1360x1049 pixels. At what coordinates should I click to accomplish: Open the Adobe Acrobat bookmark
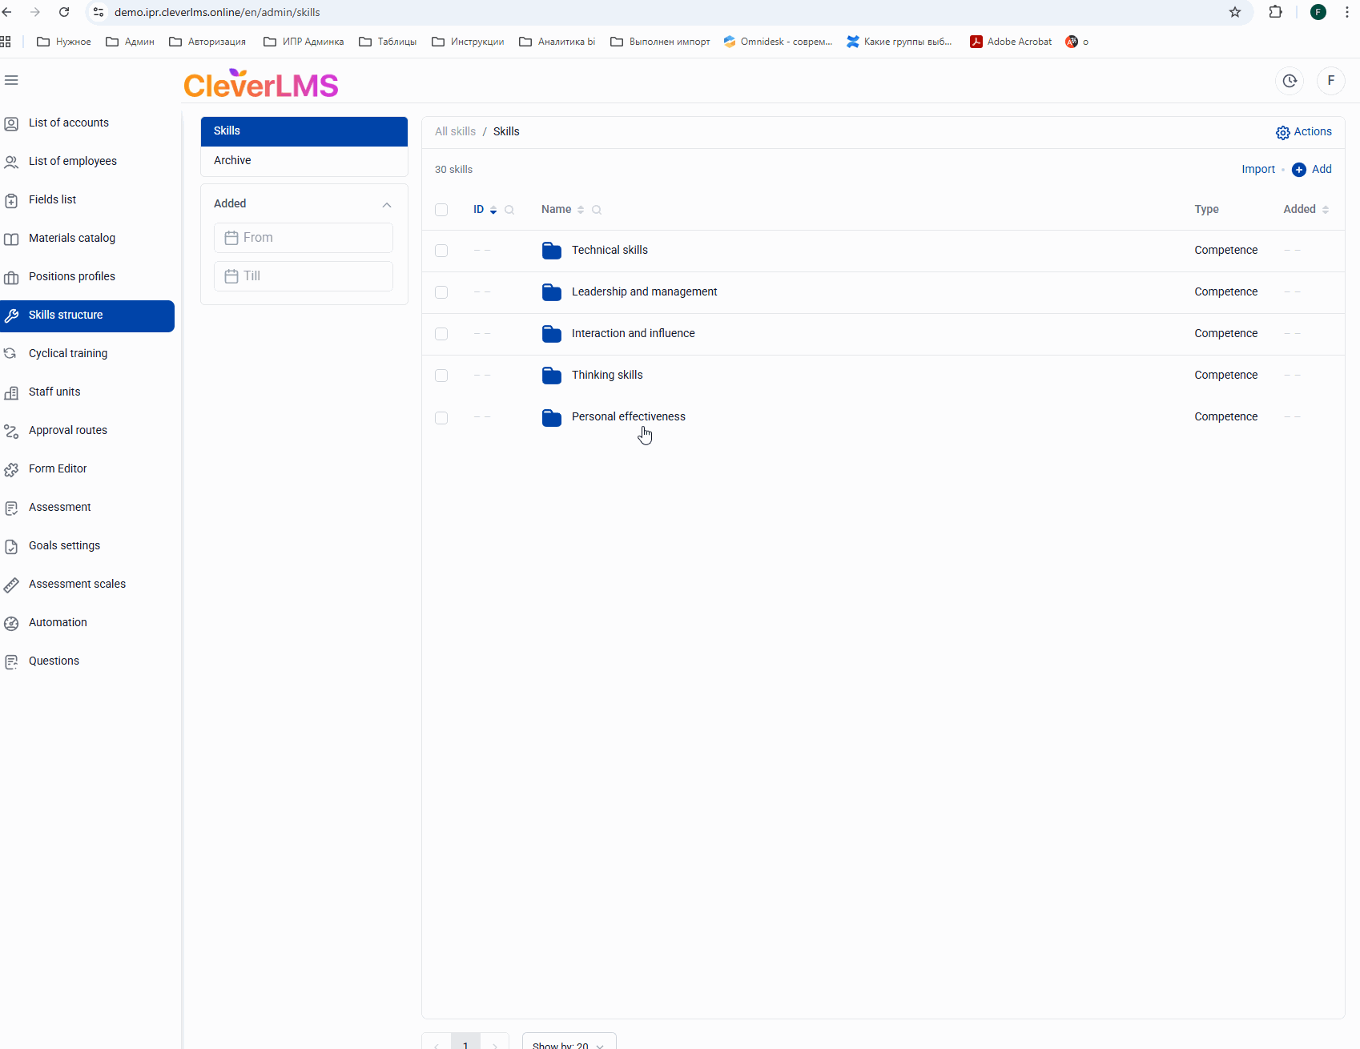click(1011, 42)
